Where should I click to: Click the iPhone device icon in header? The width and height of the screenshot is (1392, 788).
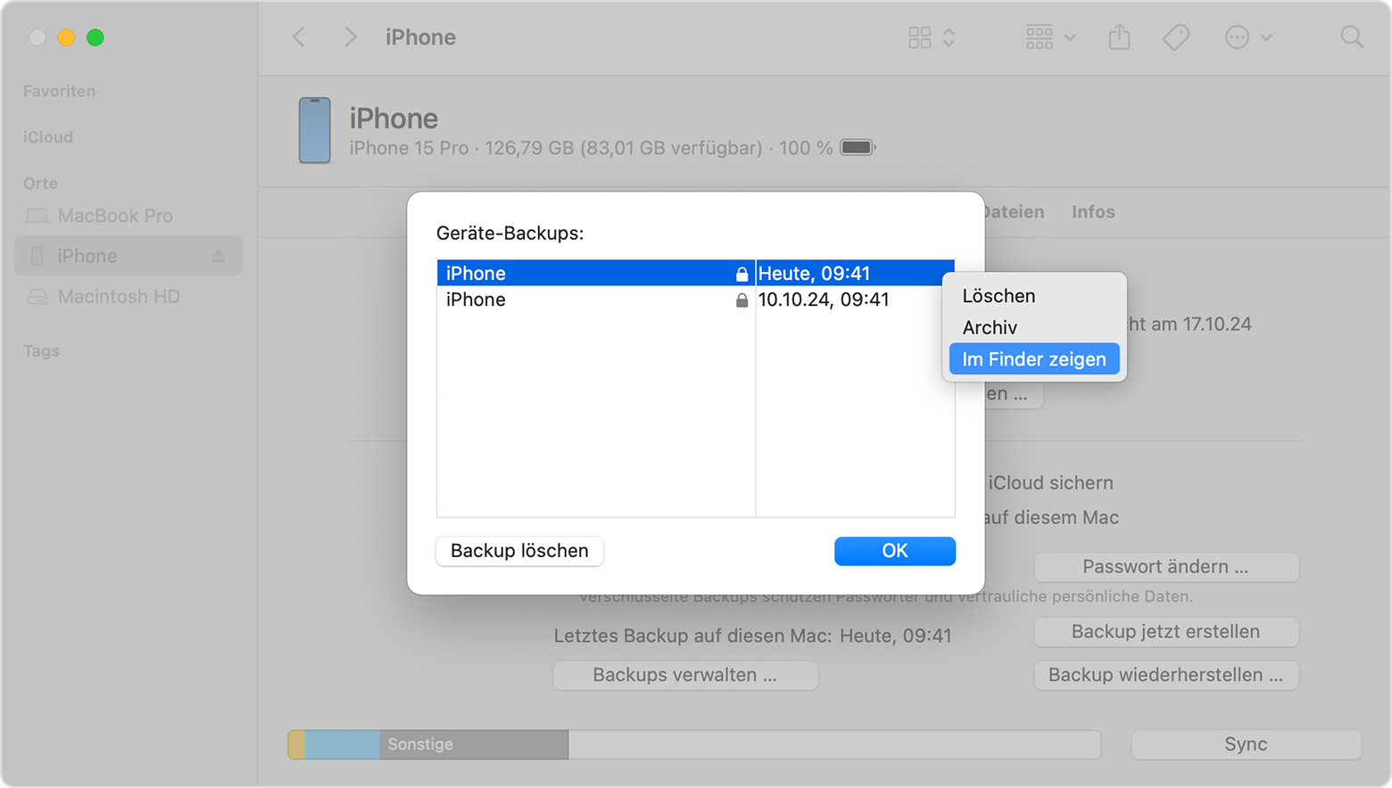(x=314, y=130)
